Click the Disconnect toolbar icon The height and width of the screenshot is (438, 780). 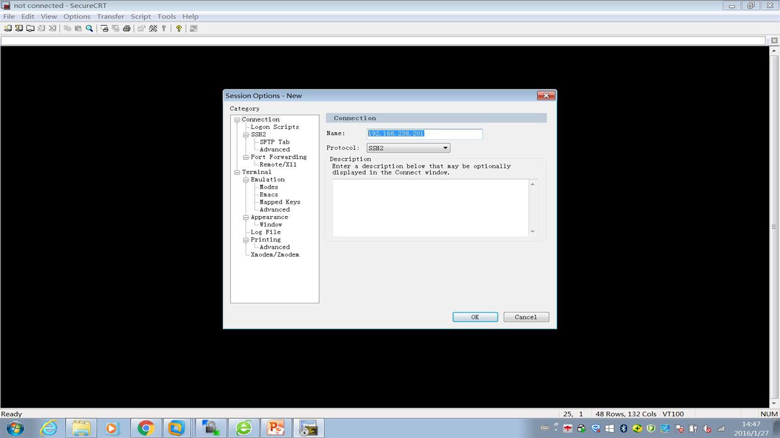point(52,28)
